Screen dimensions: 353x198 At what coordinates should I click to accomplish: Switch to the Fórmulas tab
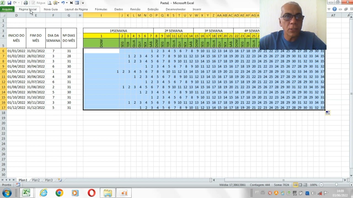click(101, 9)
